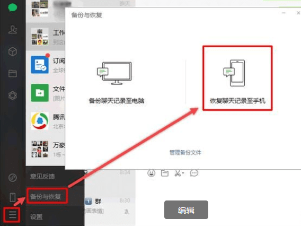Open the 管理备份文件 link
Image resolution: width=301 pixels, height=227 pixels.
[185, 153]
